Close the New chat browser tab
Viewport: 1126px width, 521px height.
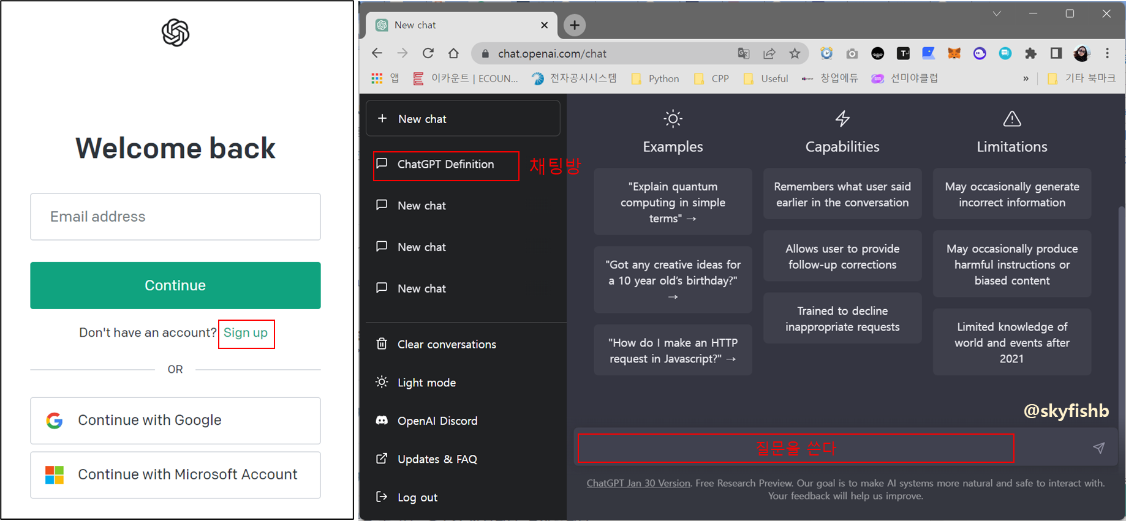(544, 25)
